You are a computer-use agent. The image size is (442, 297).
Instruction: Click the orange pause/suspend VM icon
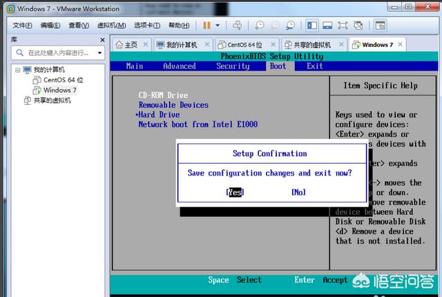[206, 26]
